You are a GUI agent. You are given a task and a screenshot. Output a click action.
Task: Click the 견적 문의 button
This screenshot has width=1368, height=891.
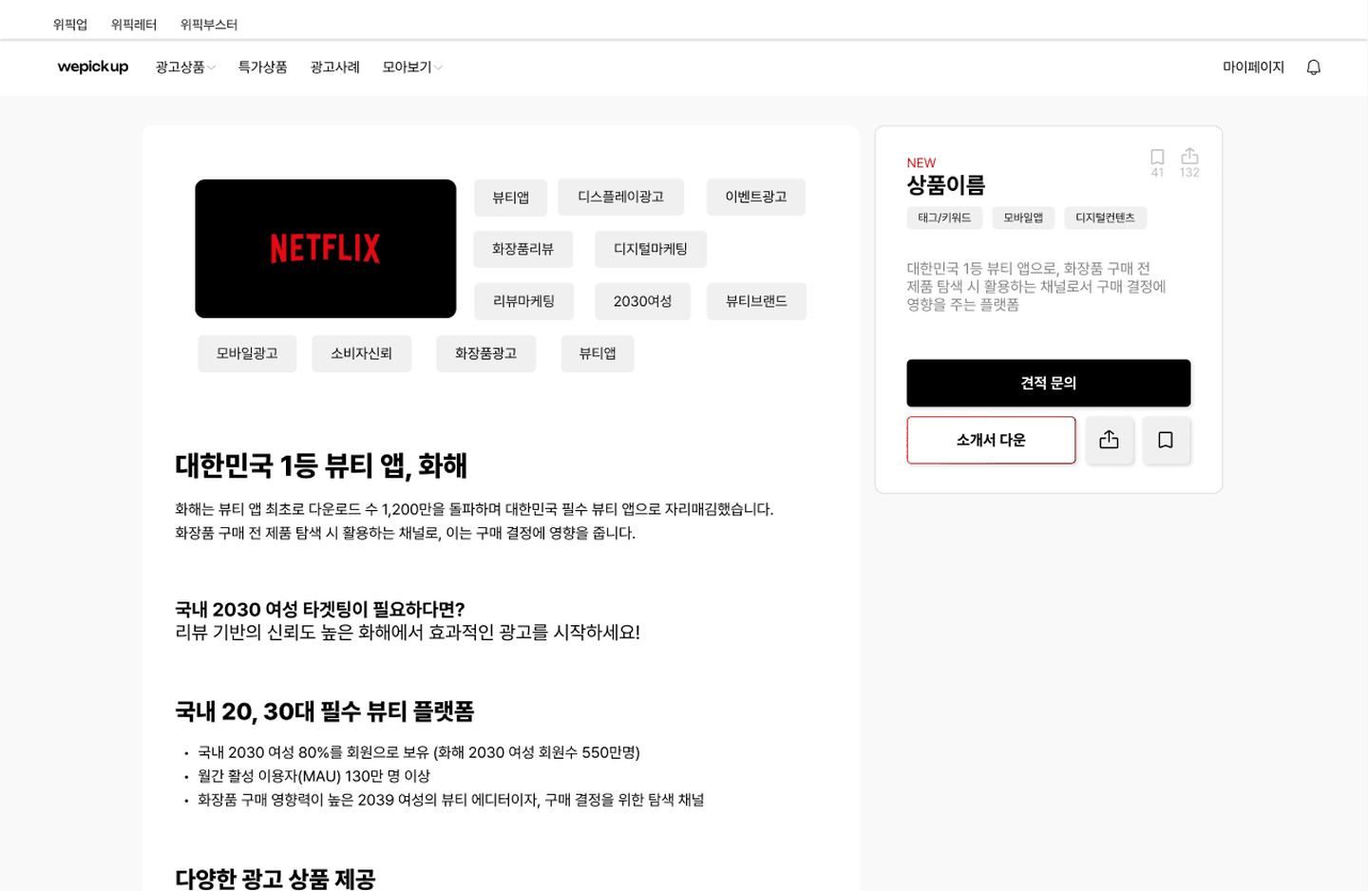pos(1049,383)
